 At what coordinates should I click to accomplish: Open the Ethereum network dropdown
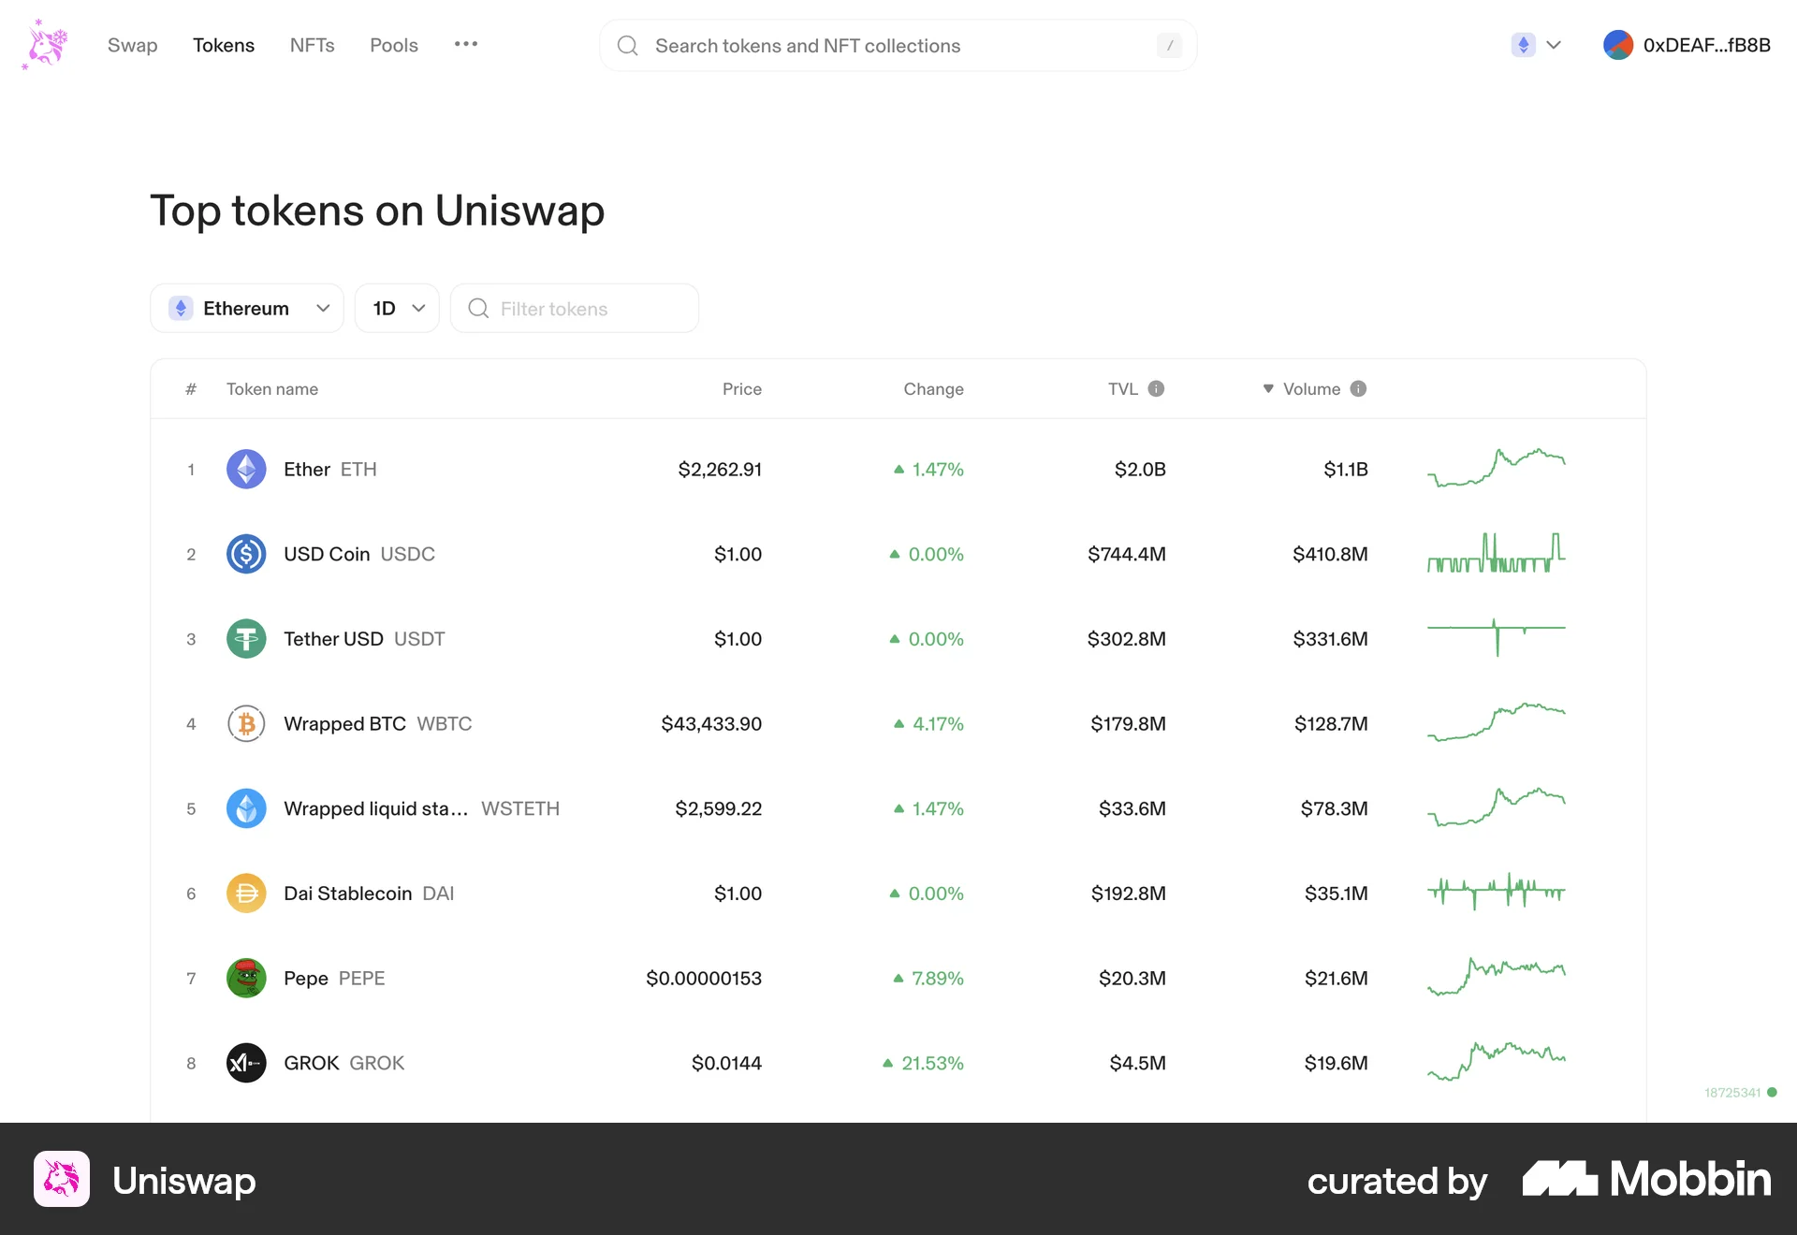(246, 308)
